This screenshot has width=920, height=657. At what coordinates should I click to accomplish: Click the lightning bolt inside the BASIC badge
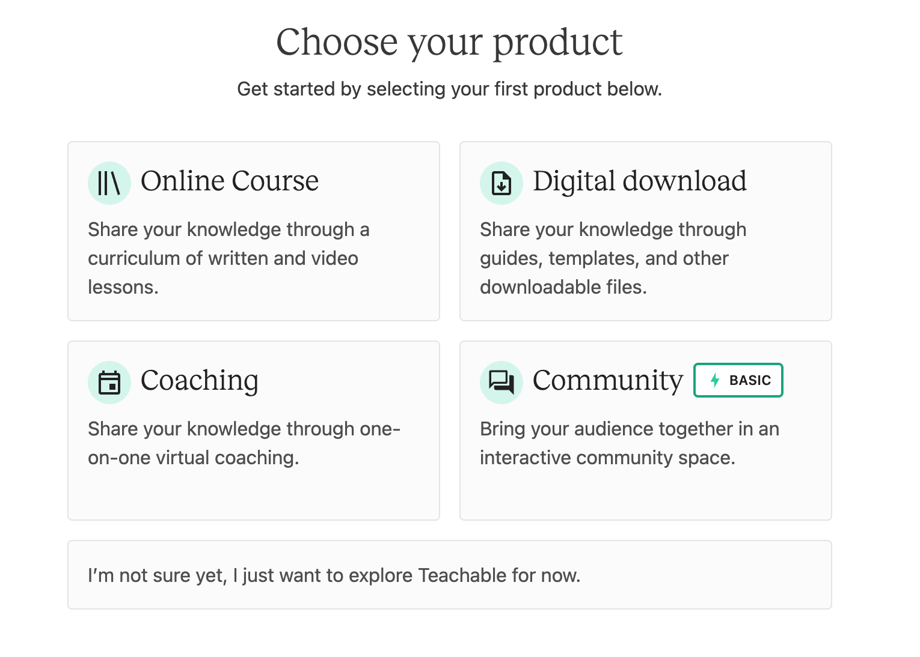coord(714,380)
